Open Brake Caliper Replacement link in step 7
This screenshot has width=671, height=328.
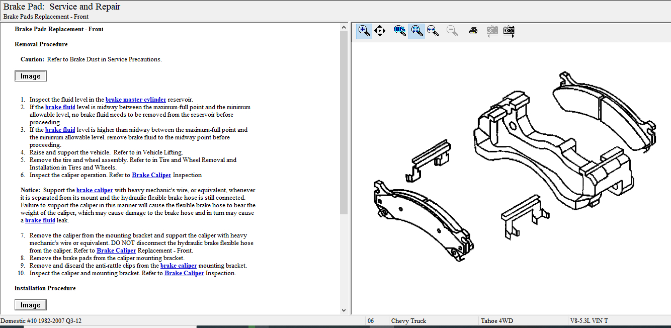click(x=116, y=251)
